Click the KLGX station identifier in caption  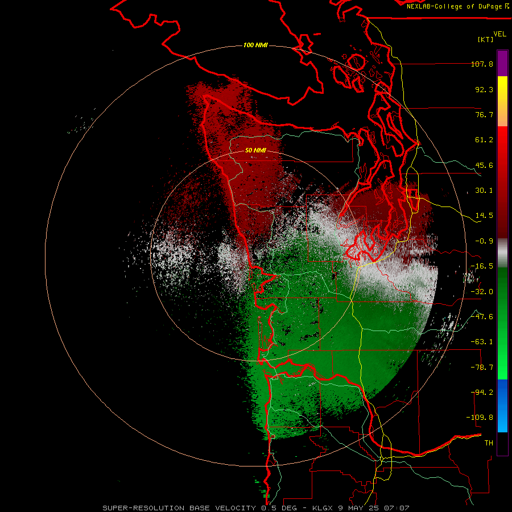coord(323,508)
